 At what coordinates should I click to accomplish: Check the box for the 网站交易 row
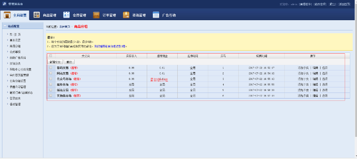point(50,74)
